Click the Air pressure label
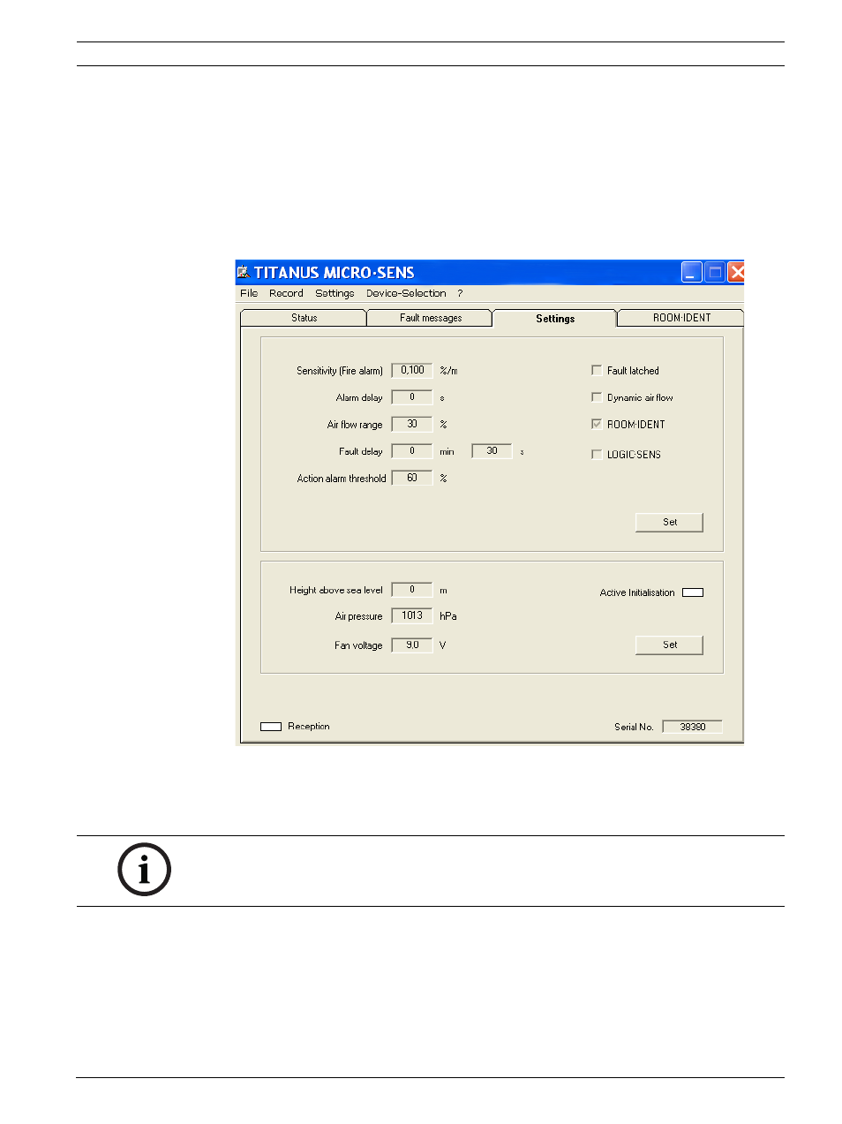Image resolution: width=842 pixels, height=1124 pixels. pos(359,616)
